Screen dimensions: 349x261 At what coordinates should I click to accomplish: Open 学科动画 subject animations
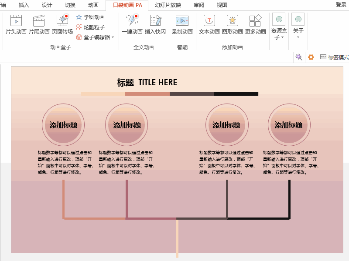(90, 17)
